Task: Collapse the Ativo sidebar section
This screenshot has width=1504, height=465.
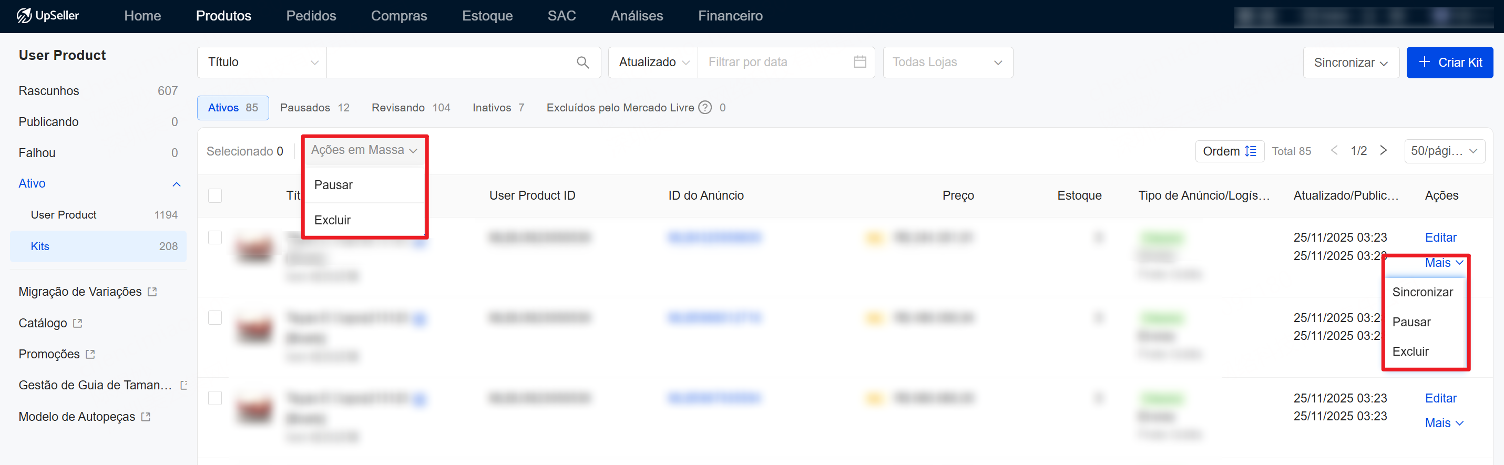Action: click(x=176, y=184)
